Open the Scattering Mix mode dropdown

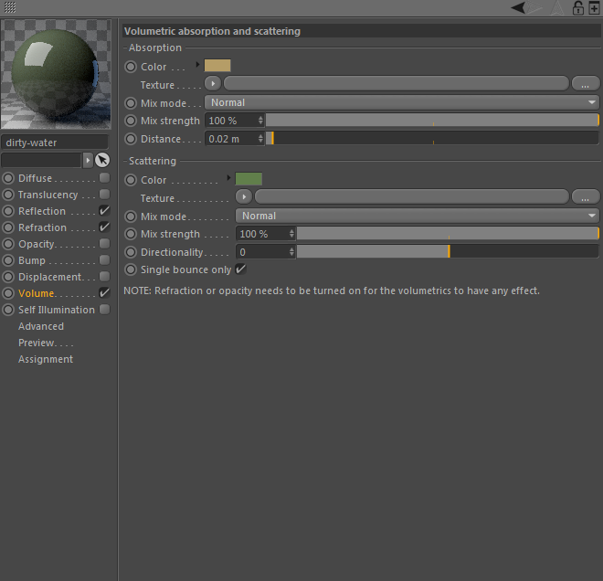click(x=418, y=216)
